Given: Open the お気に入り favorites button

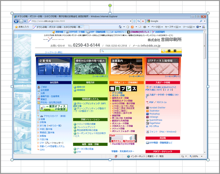Looking at the screenshot, I should coord(22,27).
